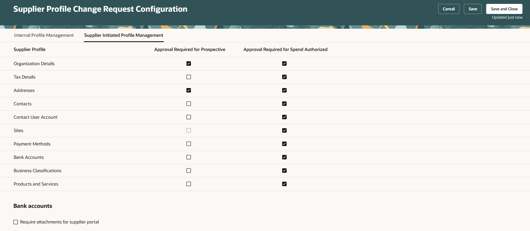Screen dimensions: 530x231
Task: Click the Save button
Action: (473, 9)
